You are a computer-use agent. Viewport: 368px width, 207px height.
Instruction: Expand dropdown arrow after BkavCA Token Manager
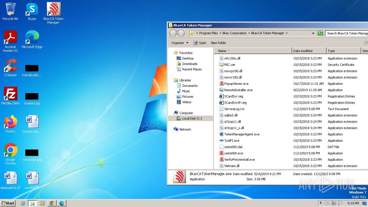(287, 33)
